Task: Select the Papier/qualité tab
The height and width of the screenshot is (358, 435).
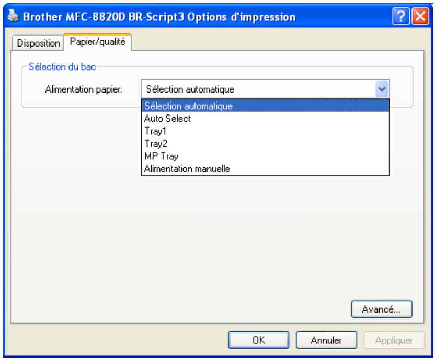Action: tap(97, 42)
